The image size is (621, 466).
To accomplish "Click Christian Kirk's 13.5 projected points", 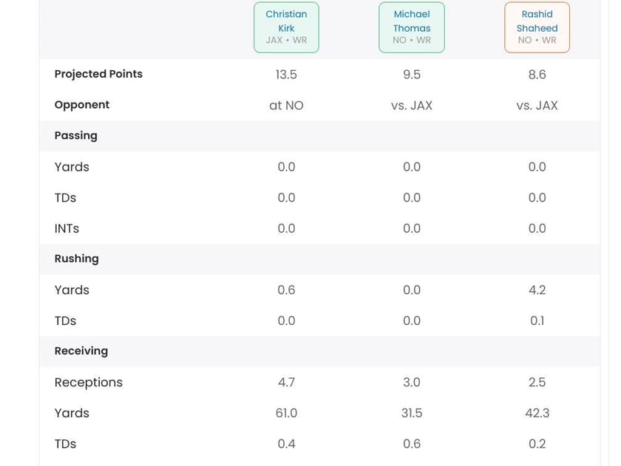I will (x=286, y=75).
